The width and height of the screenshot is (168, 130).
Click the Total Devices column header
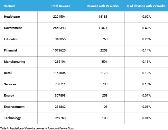[61, 6]
